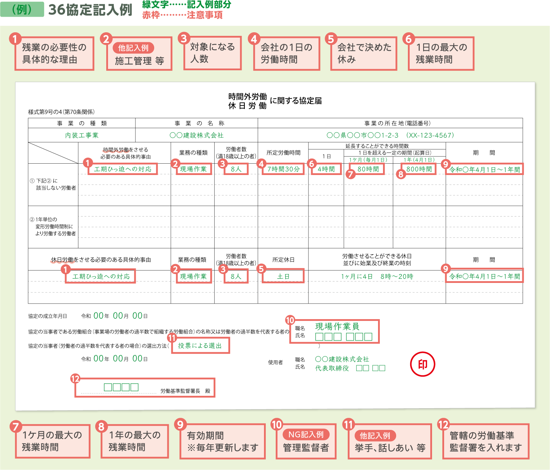The width and height of the screenshot is (550, 470).
Task: Click legend text 赤枠………注意事項
Action: click(182, 15)
